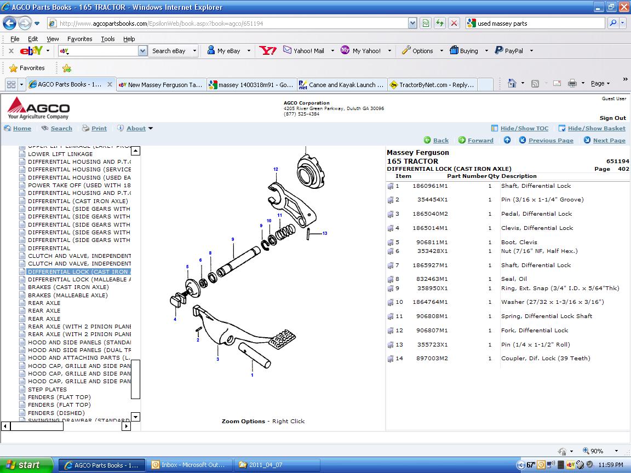Click the AGCO Print link
Viewport: 631px width, 473px height.
(x=99, y=128)
